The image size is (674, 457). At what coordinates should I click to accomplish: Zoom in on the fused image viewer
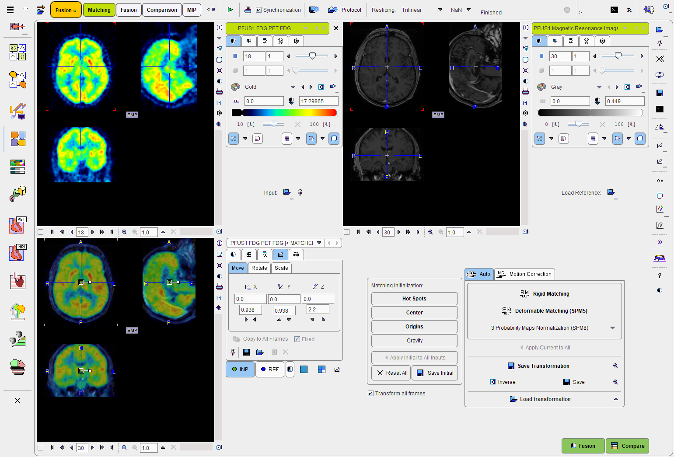tap(124, 447)
